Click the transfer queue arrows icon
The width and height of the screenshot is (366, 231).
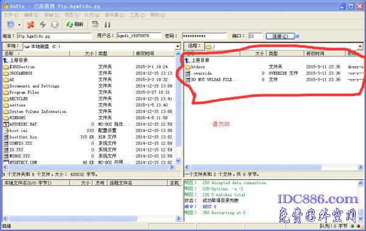point(95,24)
